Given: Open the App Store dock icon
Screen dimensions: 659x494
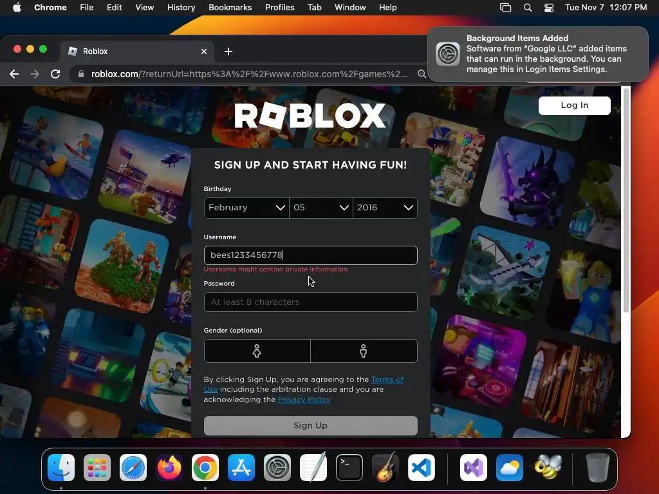Looking at the screenshot, I should click(241, 468).
